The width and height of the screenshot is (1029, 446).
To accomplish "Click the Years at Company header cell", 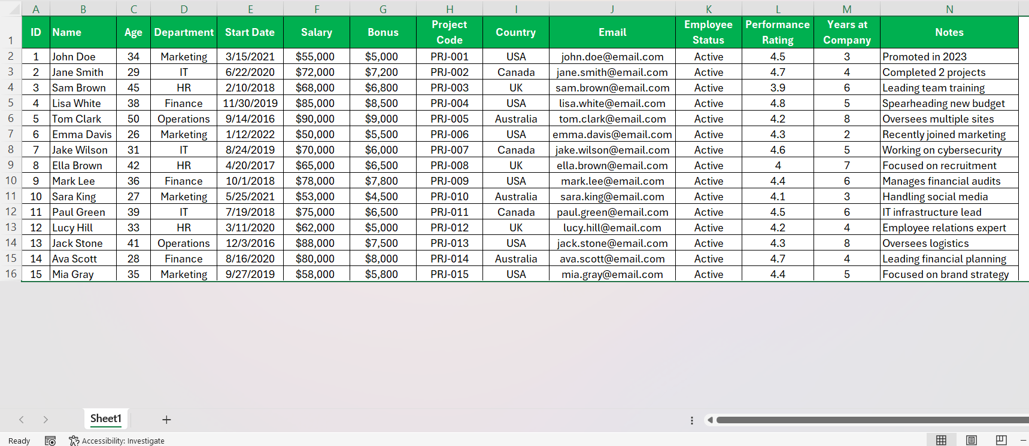I will [847, 32].
